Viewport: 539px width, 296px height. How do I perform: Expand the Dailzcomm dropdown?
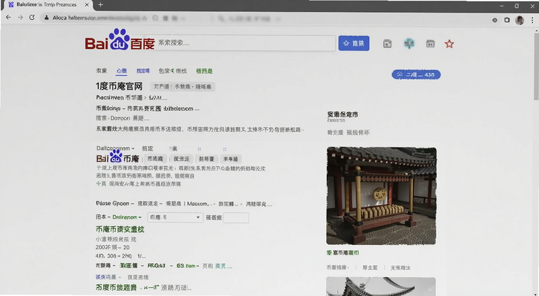[x=115, y=149]
